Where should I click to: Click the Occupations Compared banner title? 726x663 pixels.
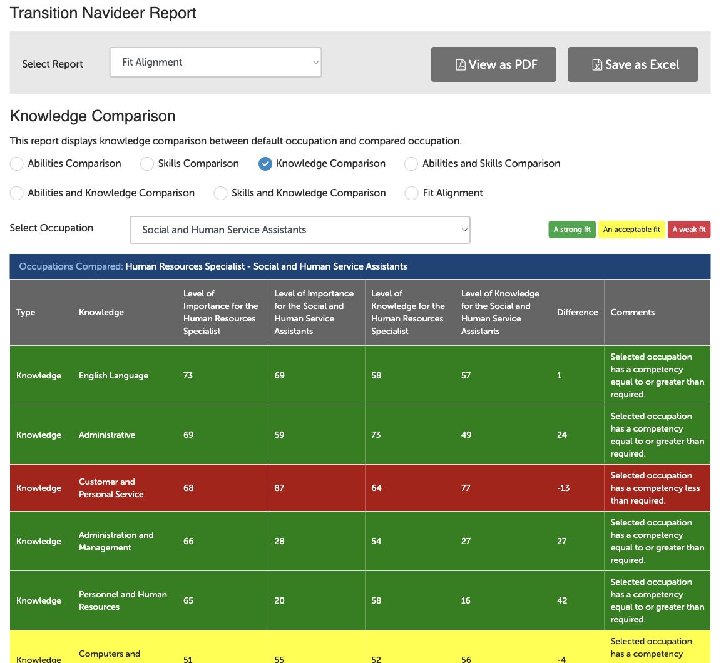click(x=213, y=266)
